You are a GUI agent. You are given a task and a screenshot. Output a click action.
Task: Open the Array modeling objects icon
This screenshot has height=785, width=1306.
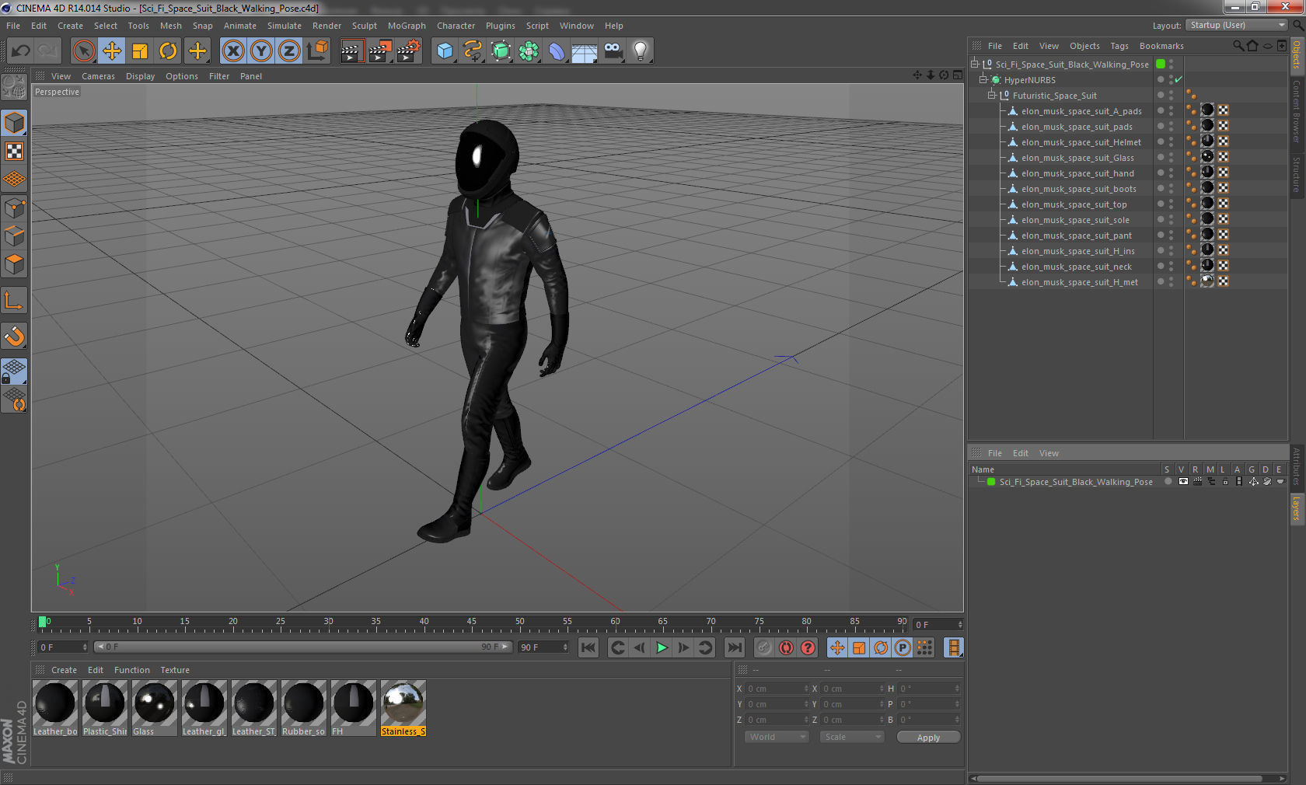click(529, 51)
